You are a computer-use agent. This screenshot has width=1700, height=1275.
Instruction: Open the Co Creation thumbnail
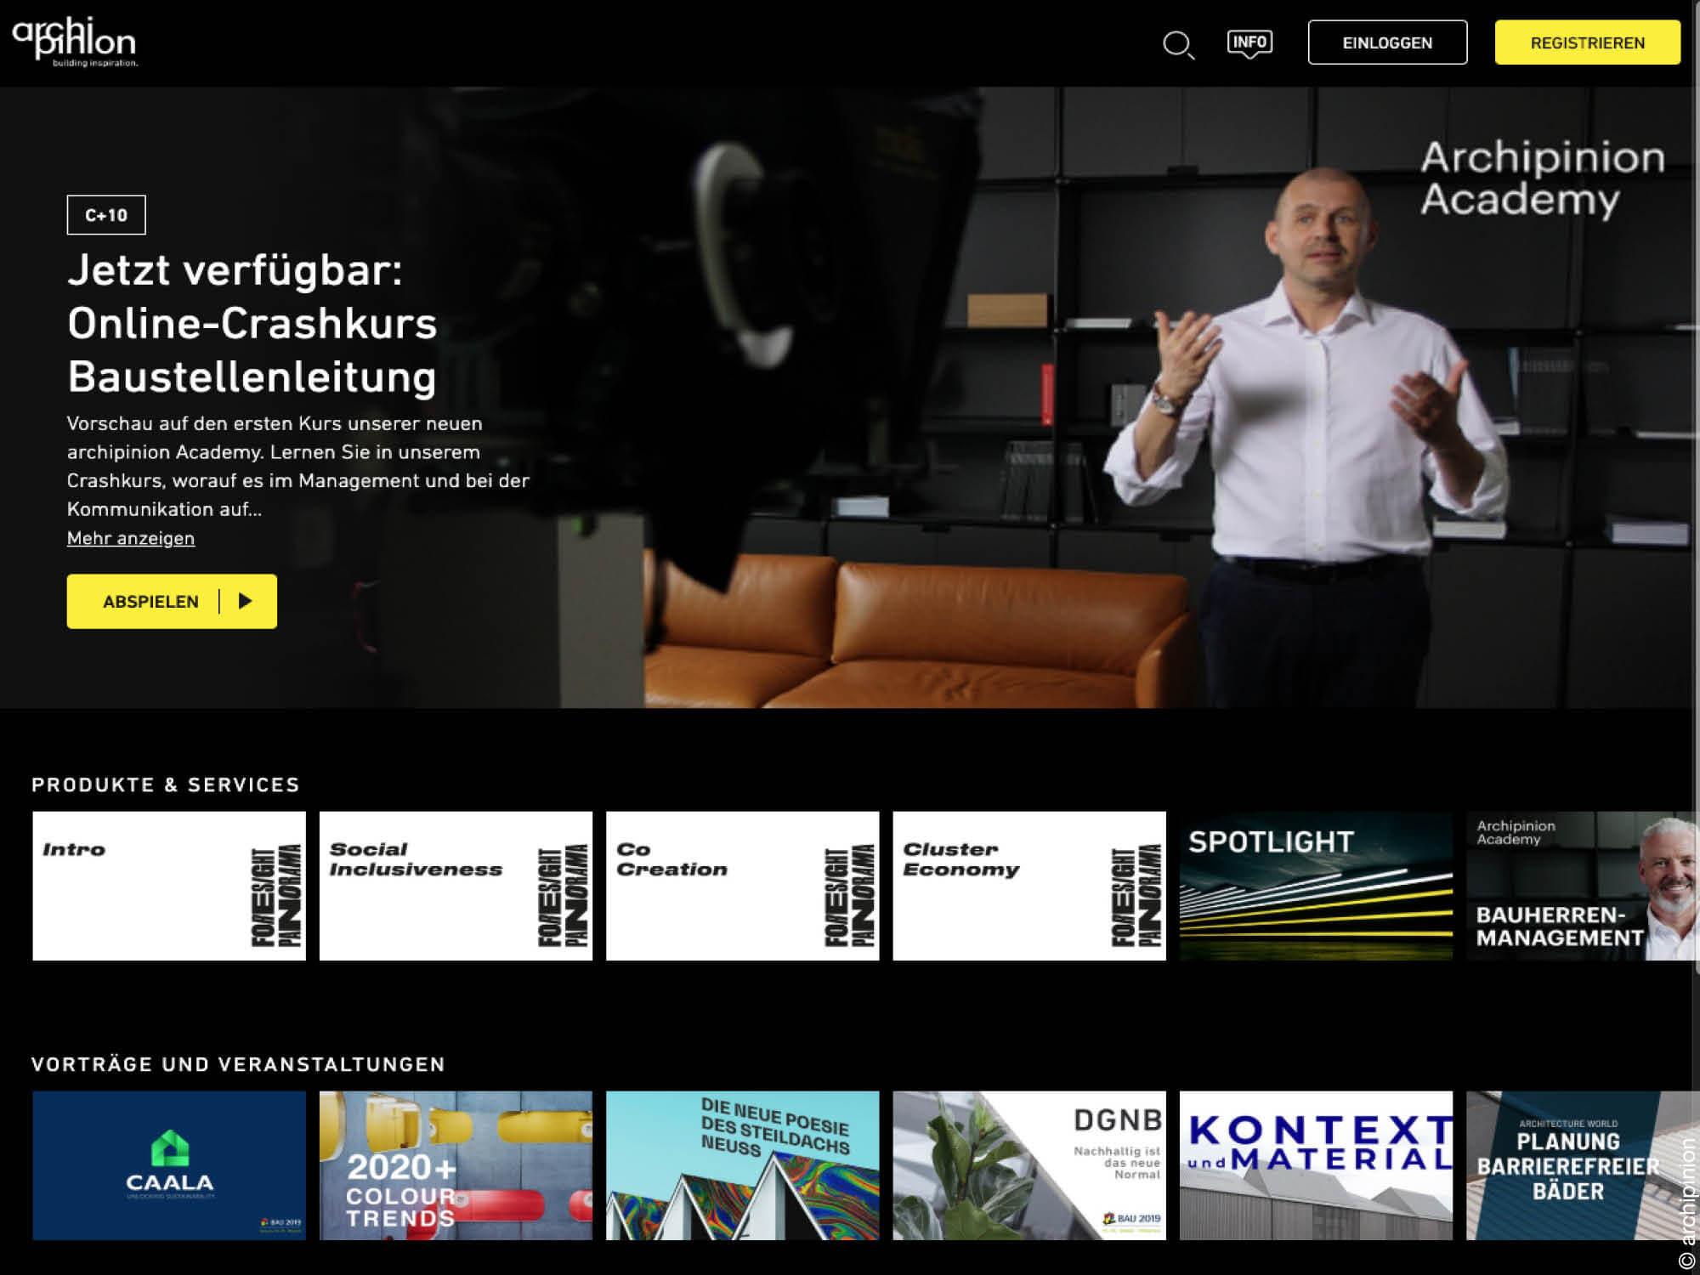742,886
